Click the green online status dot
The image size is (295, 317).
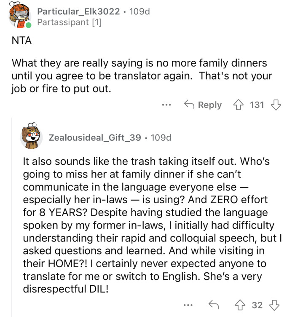click(28, 26)
